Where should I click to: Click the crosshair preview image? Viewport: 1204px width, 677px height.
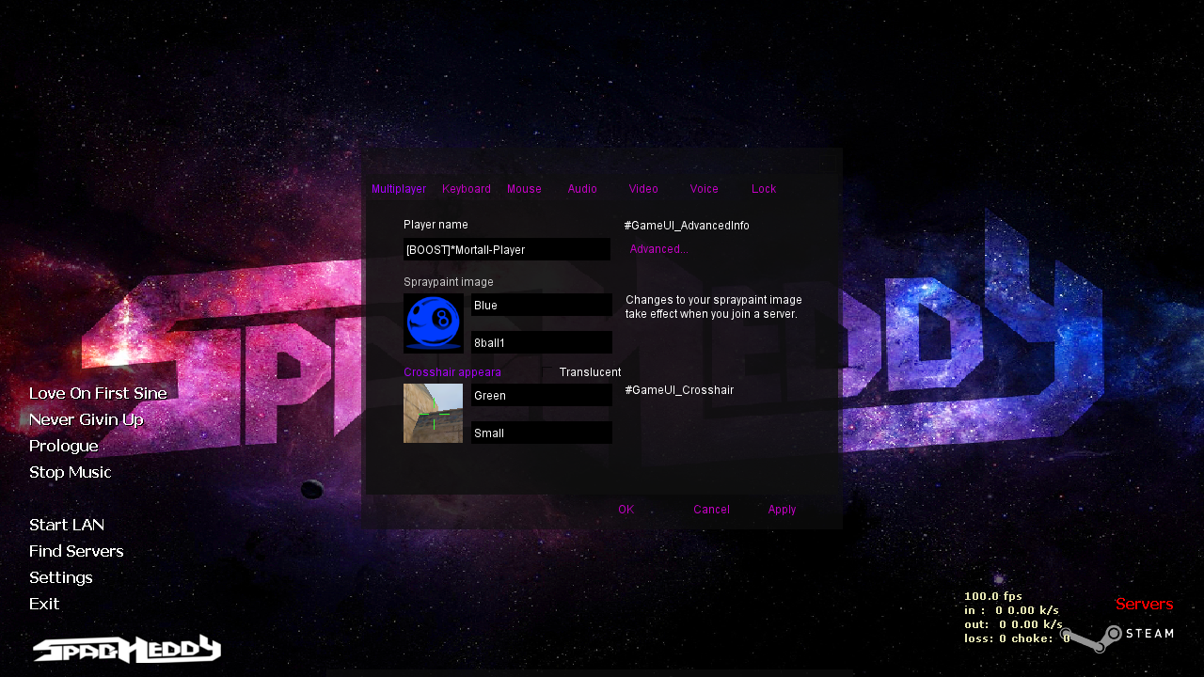tap(434, 413)
